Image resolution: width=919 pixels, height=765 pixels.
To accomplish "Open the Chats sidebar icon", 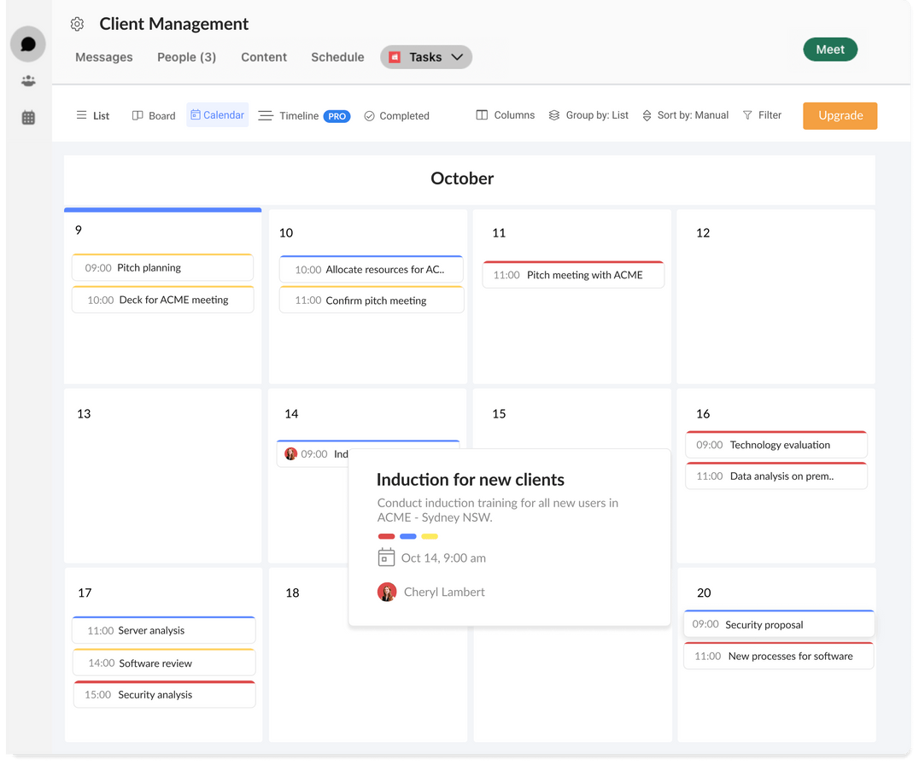I will click(27, 43).
